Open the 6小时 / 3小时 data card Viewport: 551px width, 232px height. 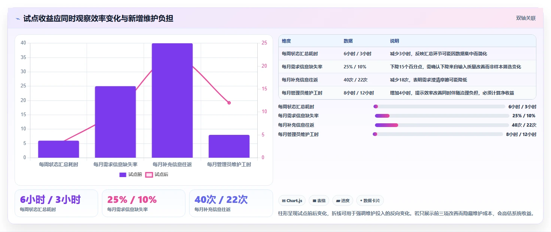pos(56,203)
